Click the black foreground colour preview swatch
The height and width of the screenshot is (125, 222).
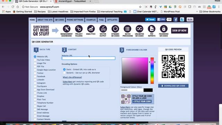[x=148, y=90]
